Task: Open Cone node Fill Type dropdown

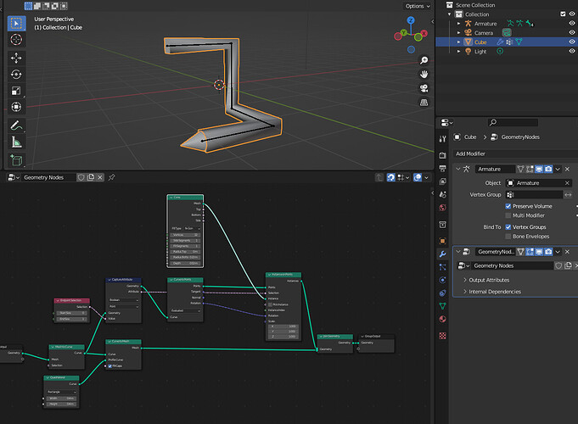Action: (192, 228)
